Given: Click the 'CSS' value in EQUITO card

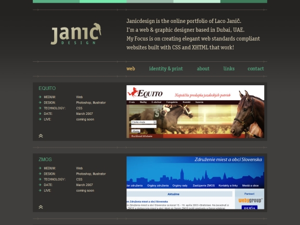Looking at the screenshot, I should (79, 108).
